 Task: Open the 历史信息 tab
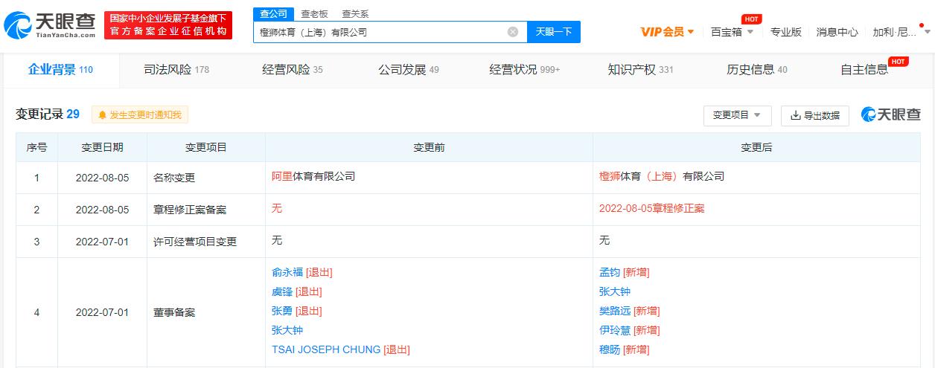(x=757, y=70)
